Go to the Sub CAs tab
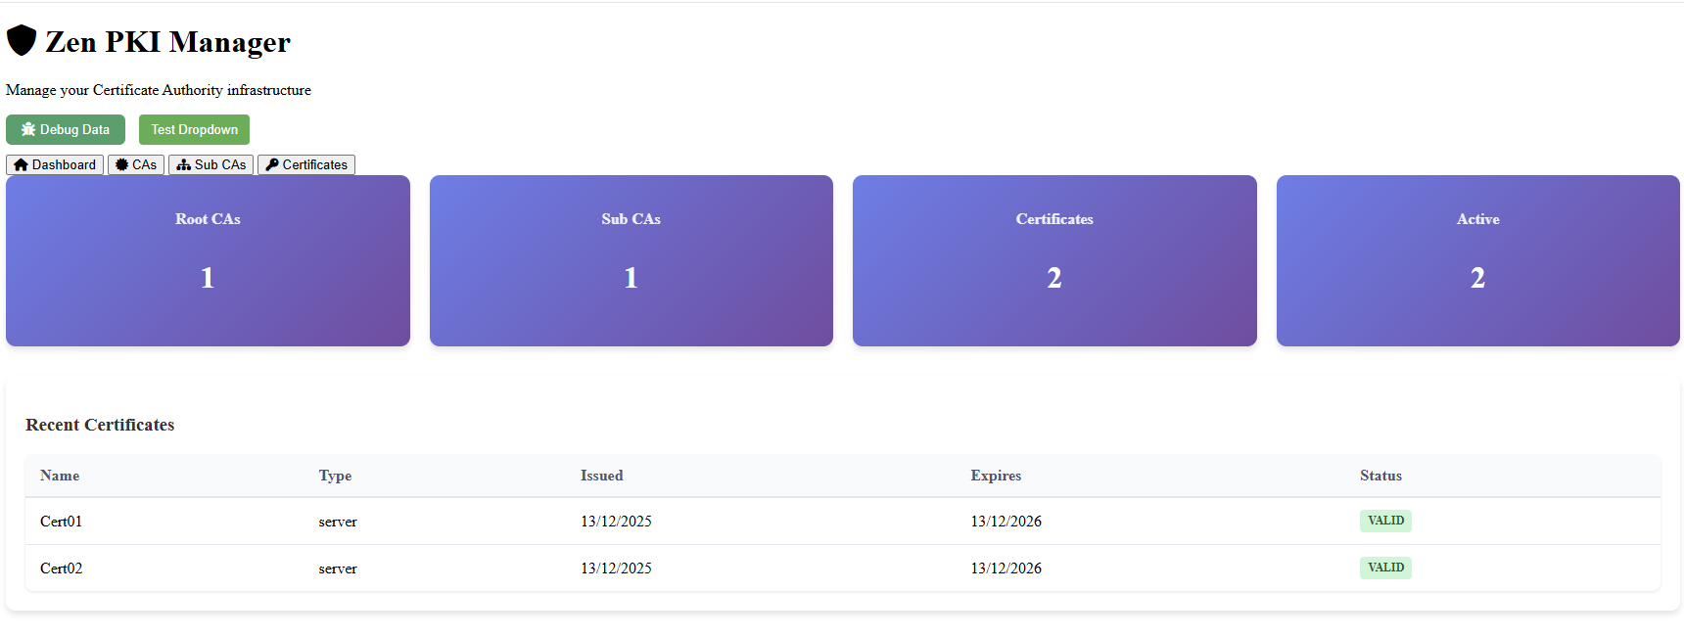 (211, 164)
